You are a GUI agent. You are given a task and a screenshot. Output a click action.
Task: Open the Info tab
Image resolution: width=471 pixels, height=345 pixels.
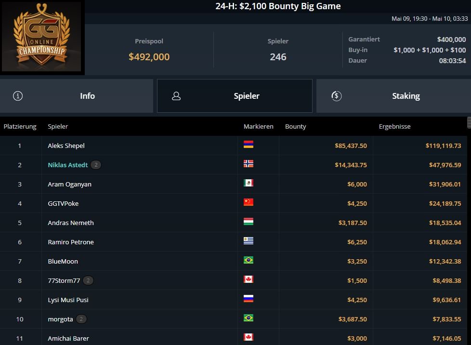(x=77, y=96)
